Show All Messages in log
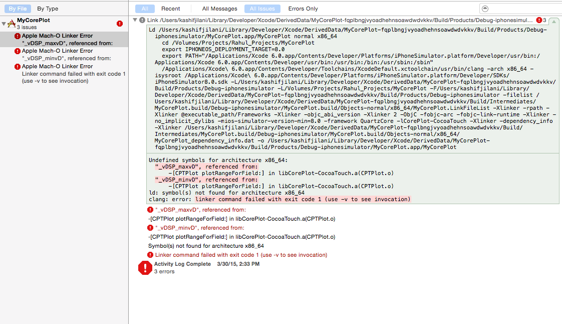The width and height of the screenshot is (562, 324). tap(220, 9)
